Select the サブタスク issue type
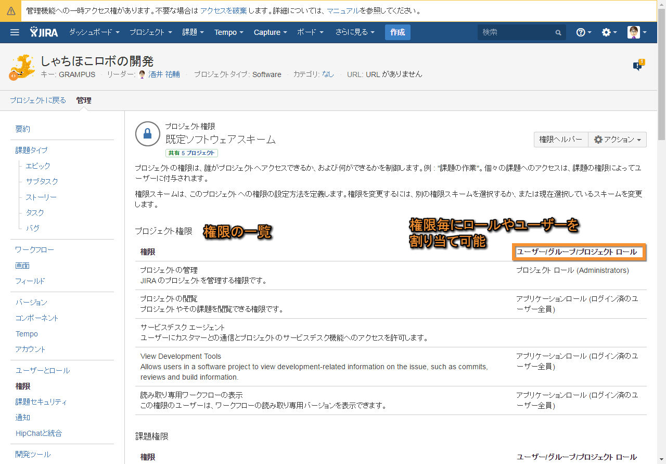Viewport: 666px width, 464px height. click(x=42, y=181)
